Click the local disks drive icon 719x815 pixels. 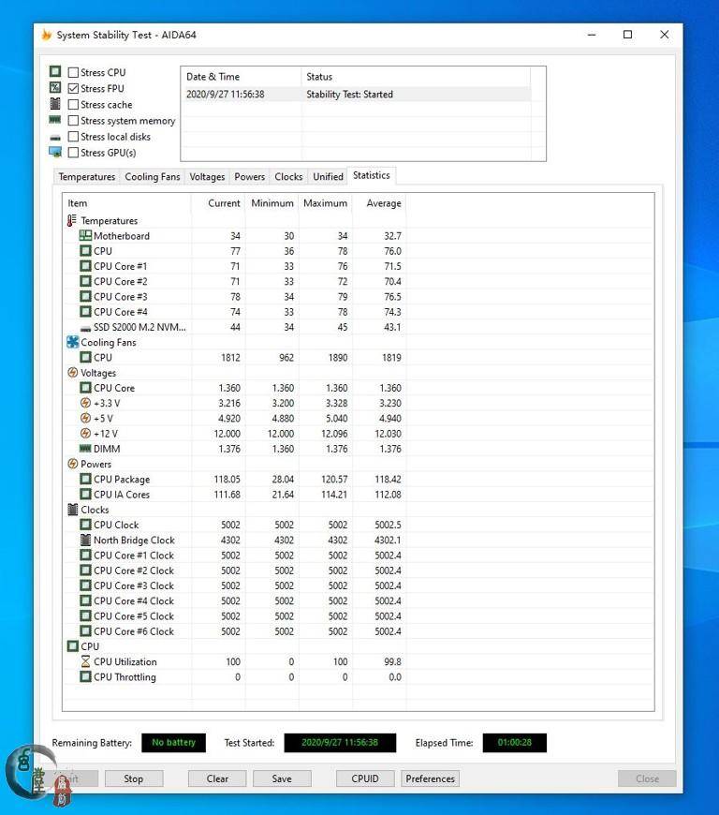point(55,138)
